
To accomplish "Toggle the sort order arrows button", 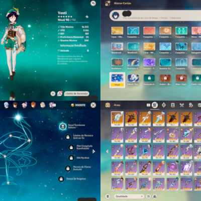I will coord(148,196).
